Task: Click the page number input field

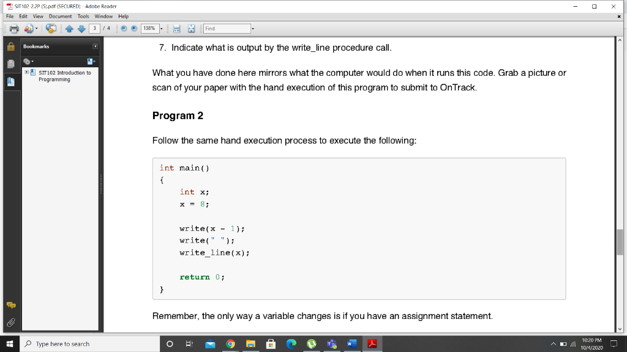Action: (x=96, y=28)
